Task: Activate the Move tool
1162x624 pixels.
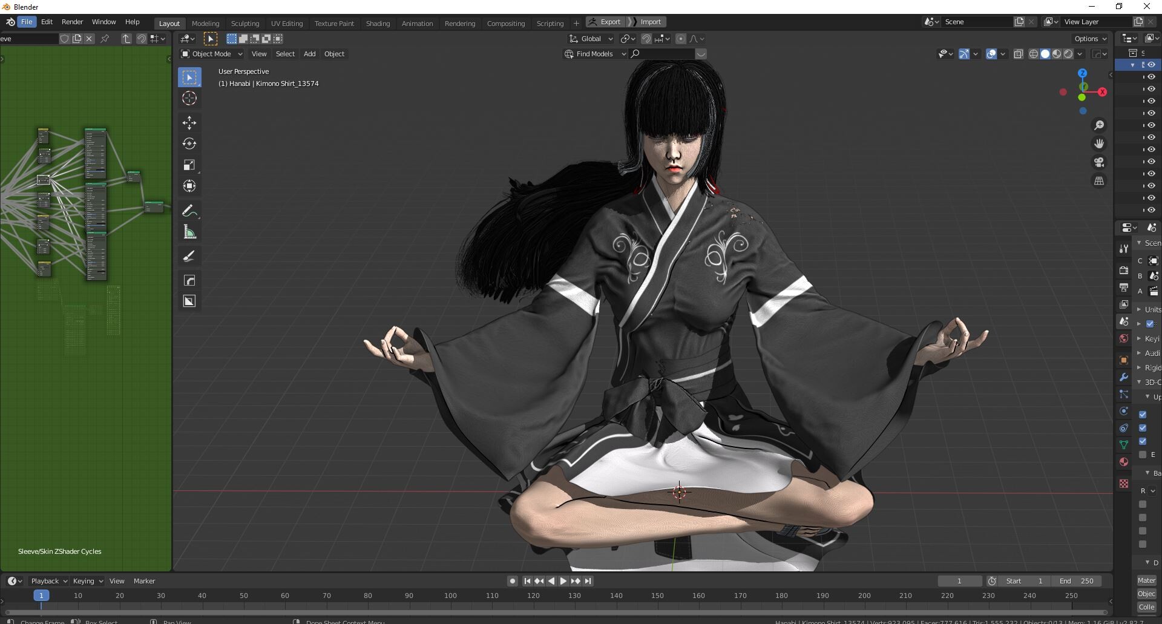Action: pyautogui.click(x=189, y=123)
